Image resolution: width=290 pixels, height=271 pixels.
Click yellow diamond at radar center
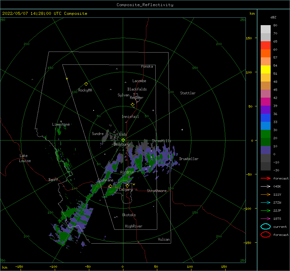click(123, 140)
